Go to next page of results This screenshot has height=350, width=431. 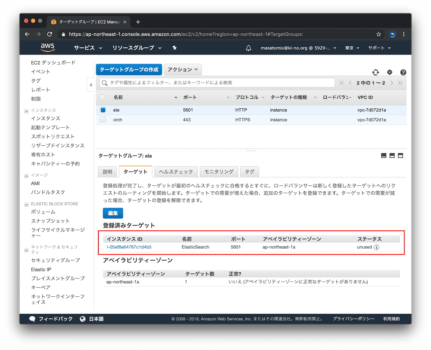pos(392,83)
